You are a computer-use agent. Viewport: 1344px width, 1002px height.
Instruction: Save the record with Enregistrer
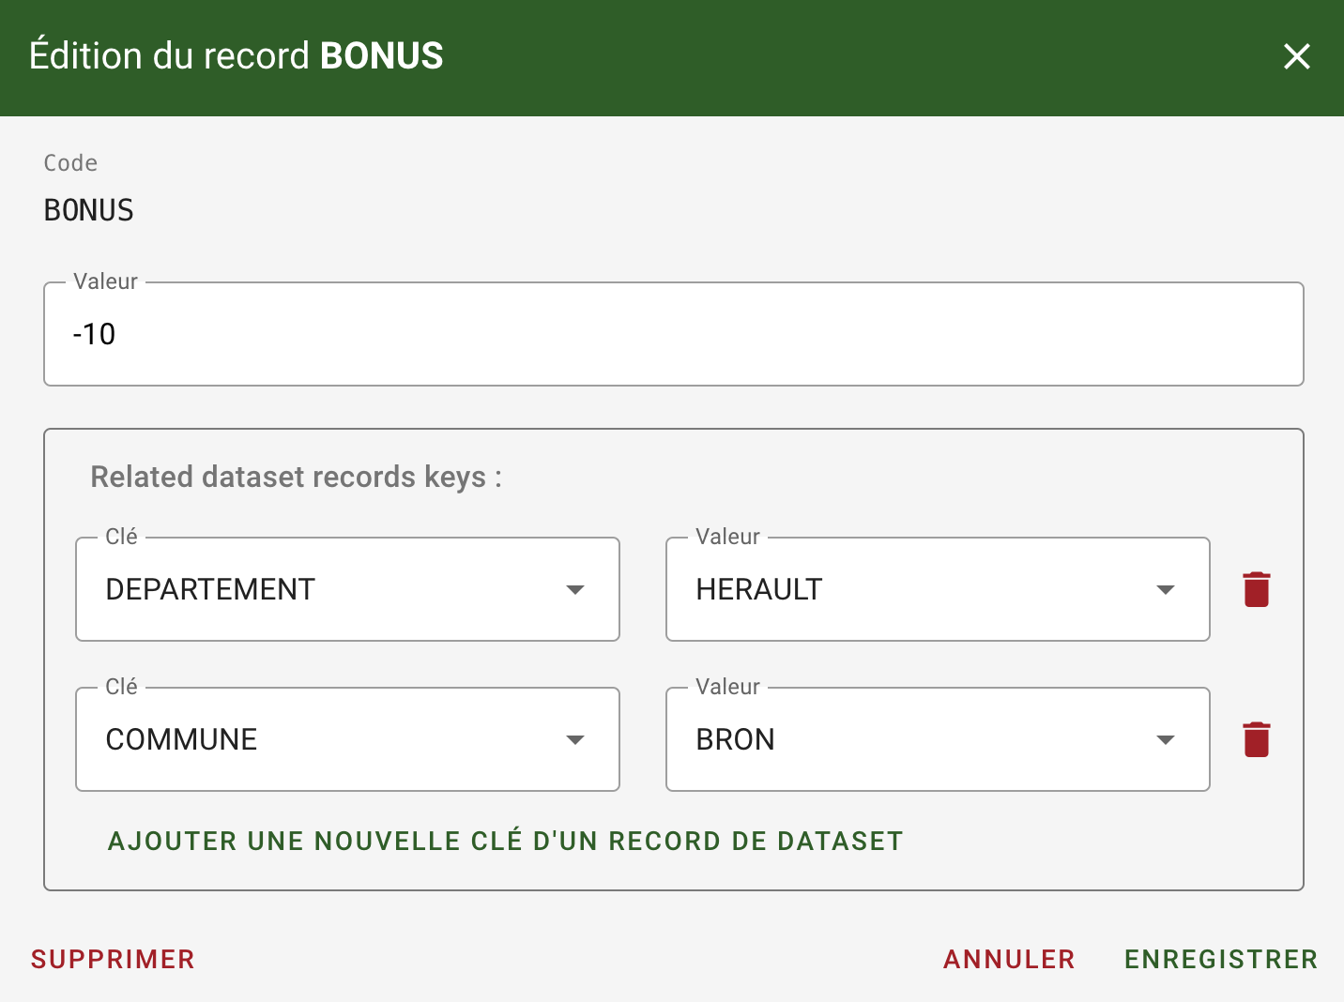click(x=1221, y=959)
